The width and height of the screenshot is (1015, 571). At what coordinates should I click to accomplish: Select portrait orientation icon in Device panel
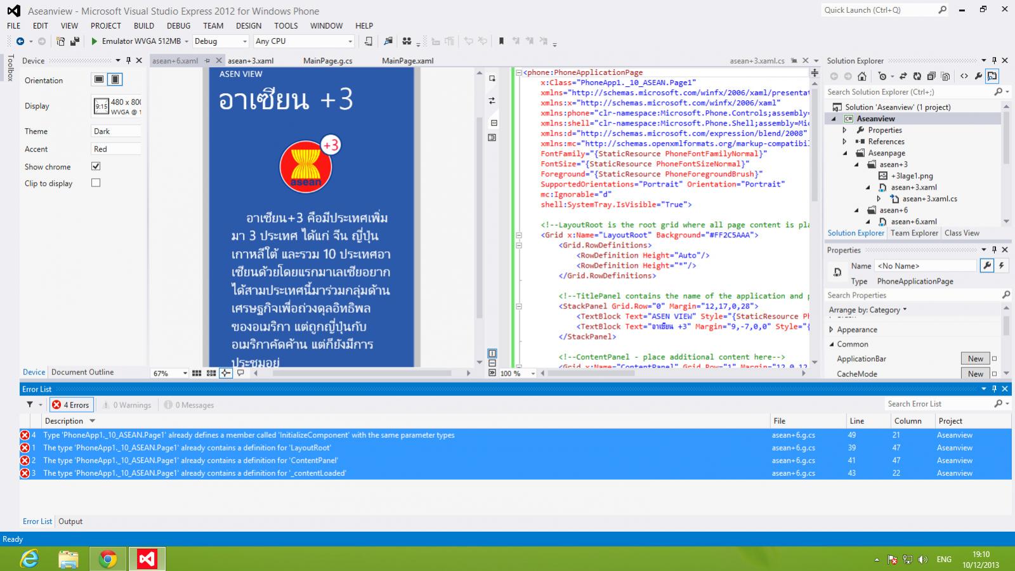point(115,79)
